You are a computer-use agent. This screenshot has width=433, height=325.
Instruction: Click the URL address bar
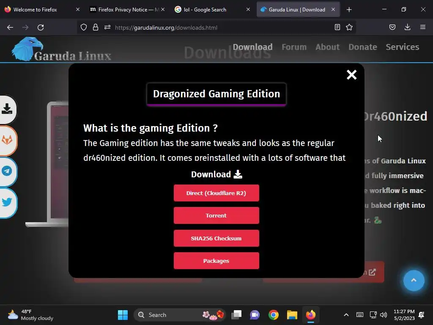click(x=216, y=28)
